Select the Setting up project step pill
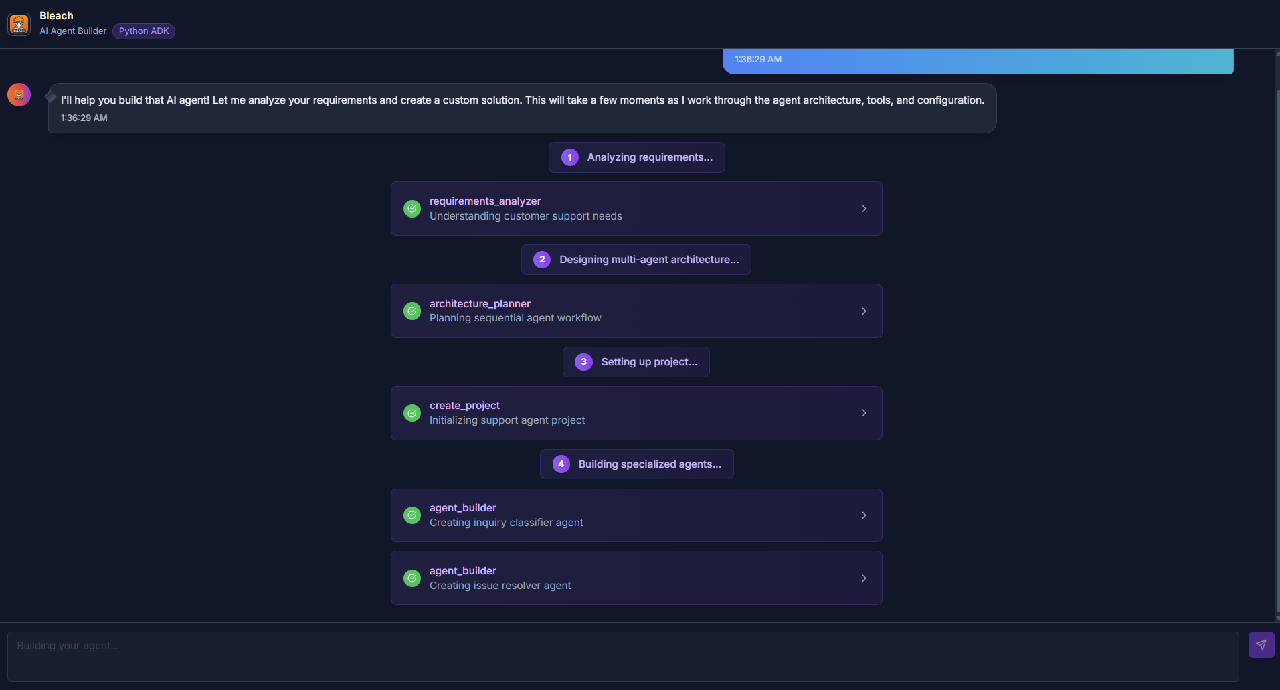1280x690 pixels. (x=636, y=362)
